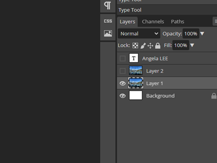Click the Opacity 100% value field

click(x=191, y=34)
